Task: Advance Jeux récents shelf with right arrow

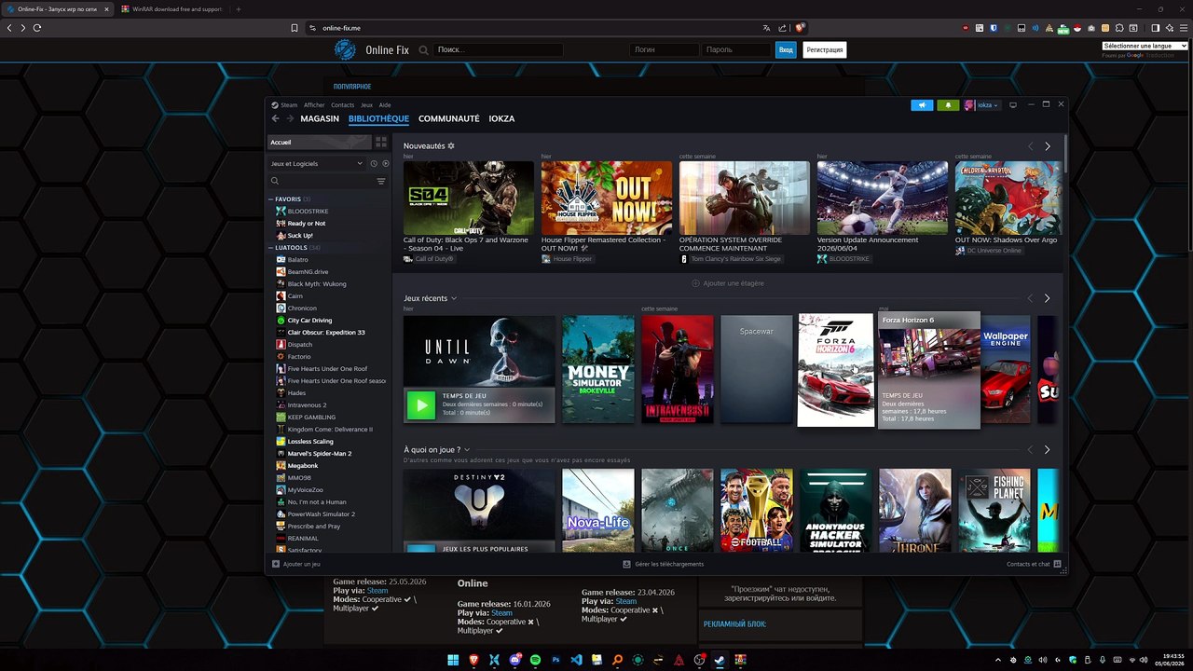Action: coord(1047,298)
